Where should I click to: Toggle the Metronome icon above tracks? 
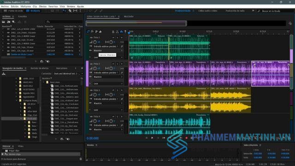pos(113,32)
